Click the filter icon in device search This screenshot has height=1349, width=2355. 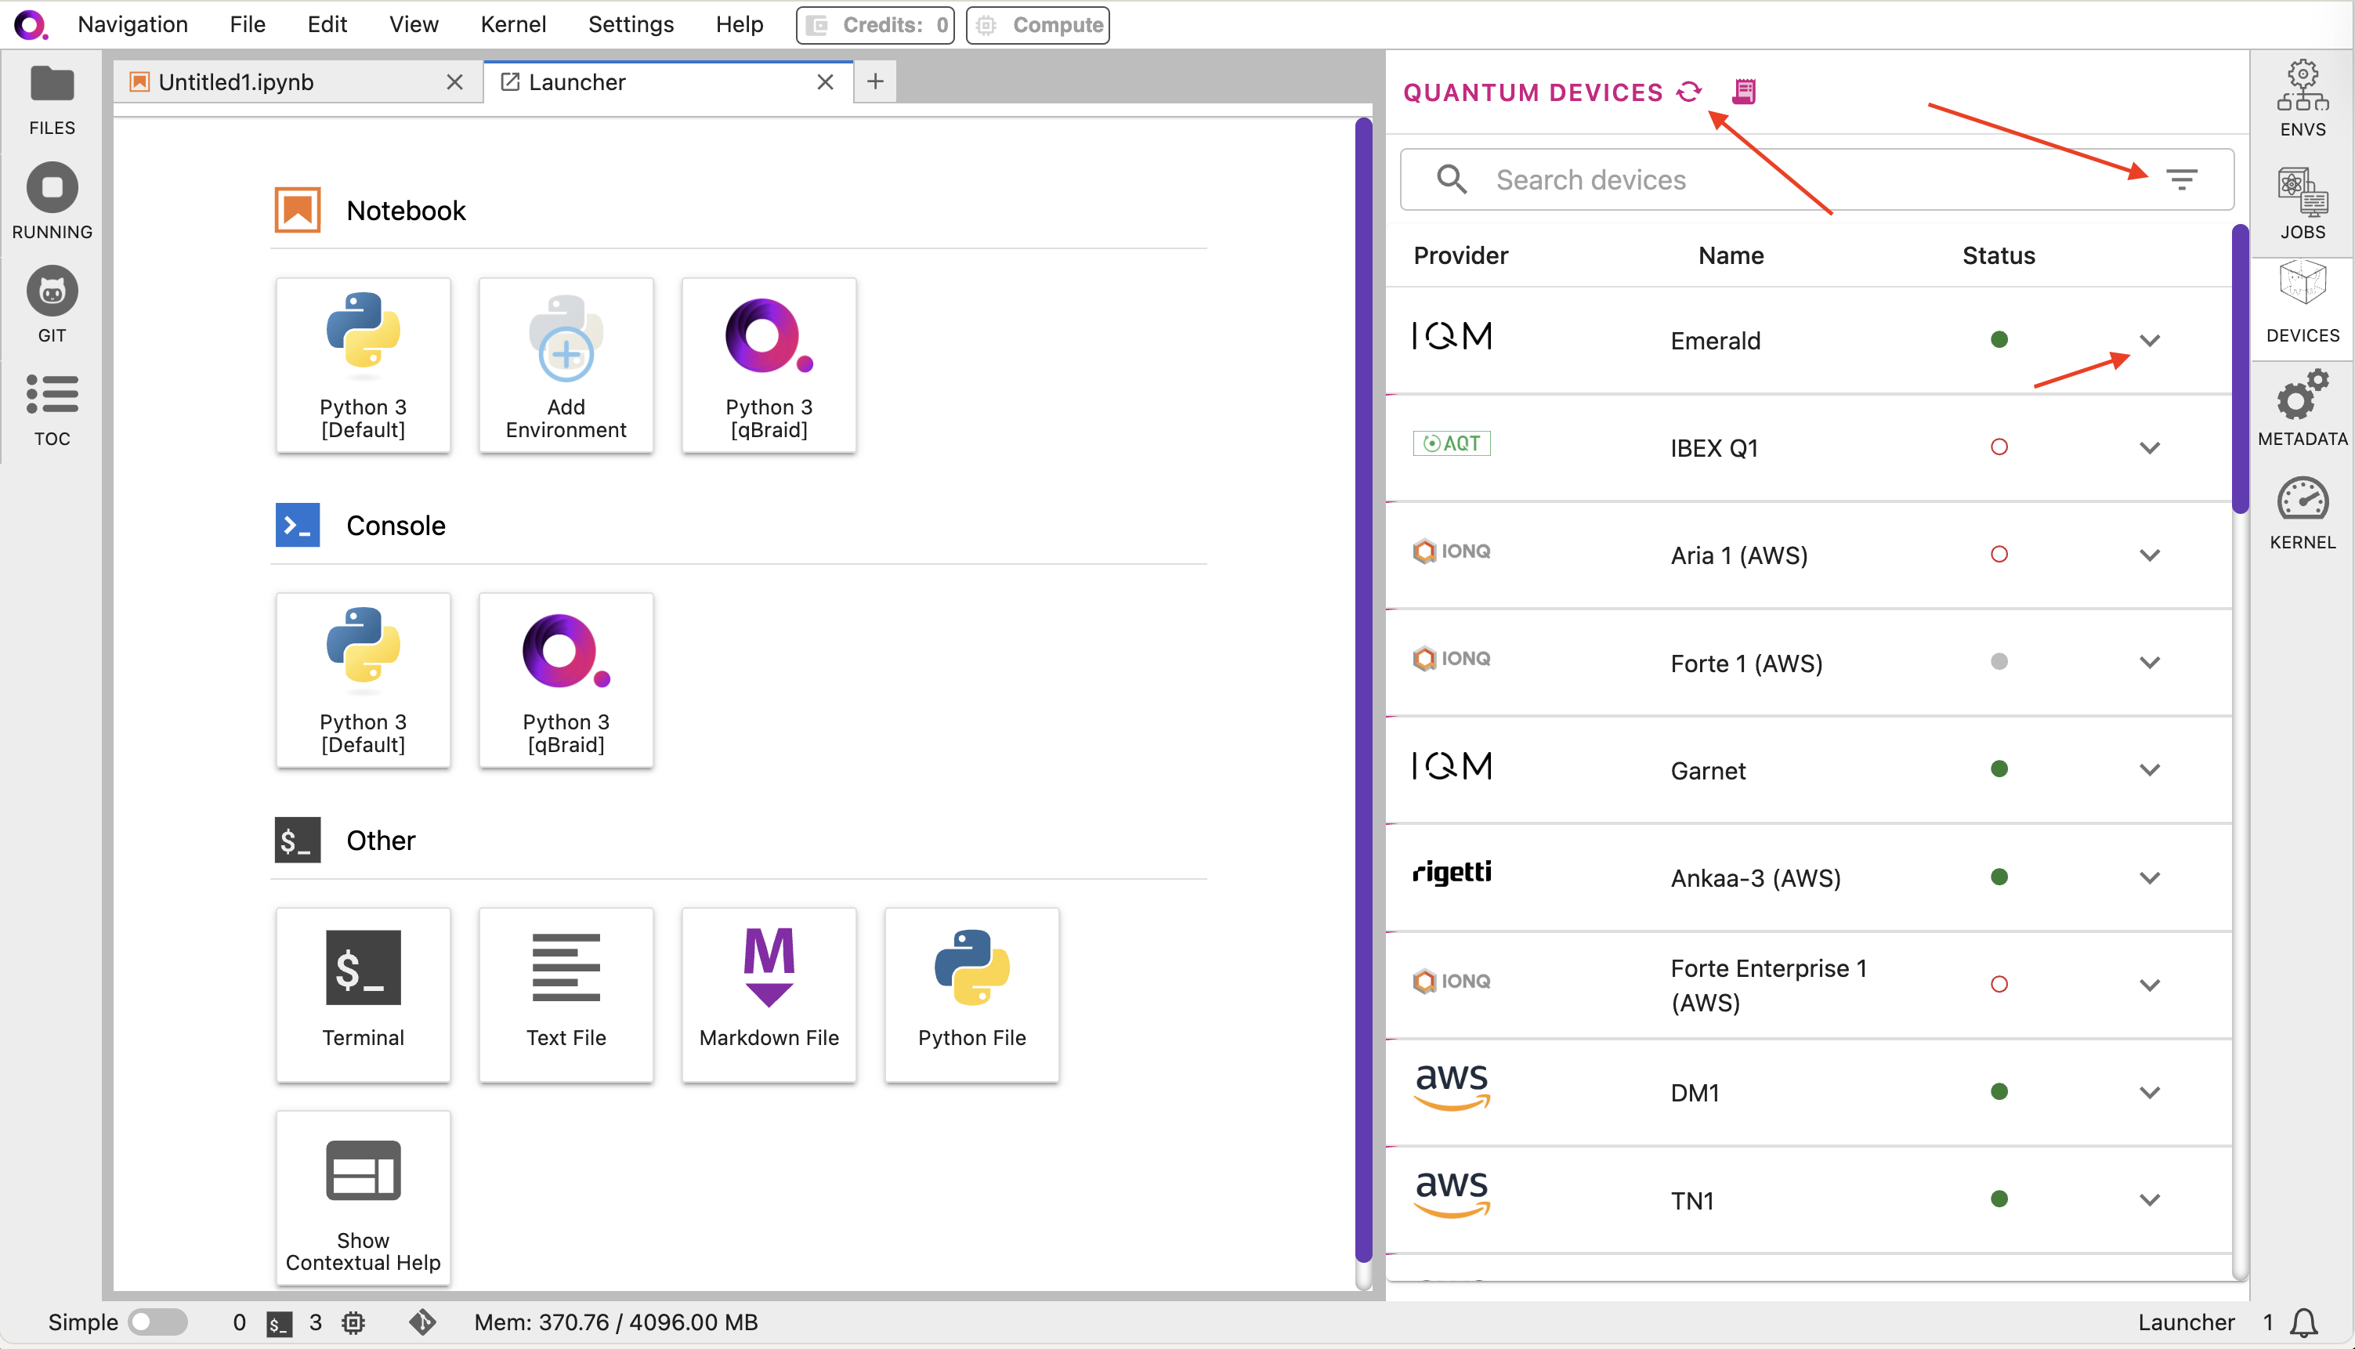(2182, 179)
